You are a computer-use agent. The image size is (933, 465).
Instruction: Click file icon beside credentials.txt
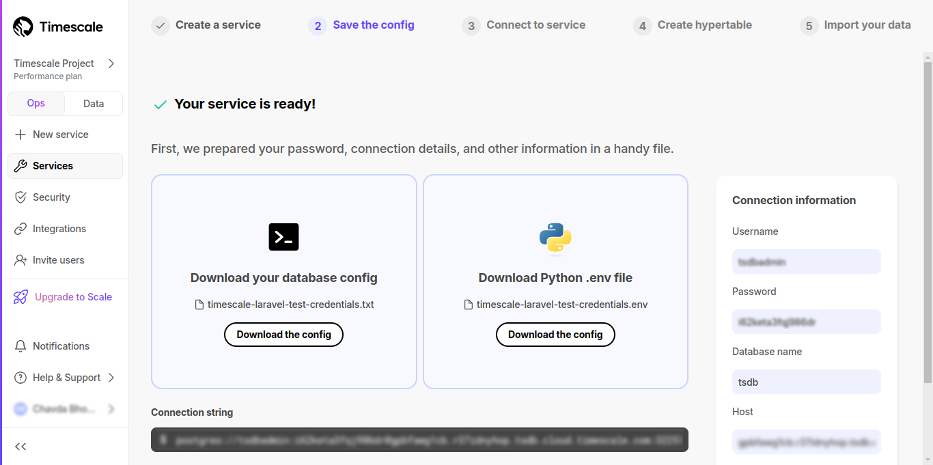[199, 305]
